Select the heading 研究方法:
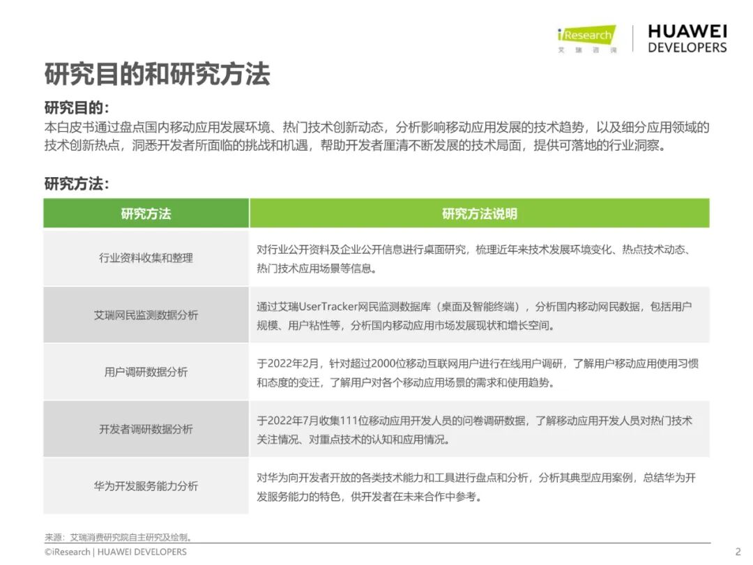Image resolution: width=753 pixels, height=565 pixels. pos(77,183)
